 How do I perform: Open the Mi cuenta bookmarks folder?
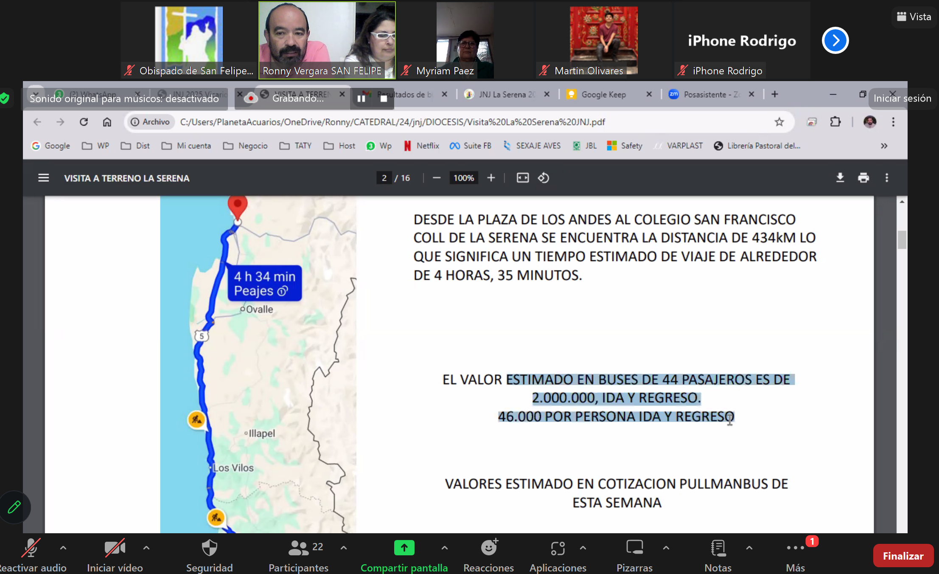tap(186, 146)
